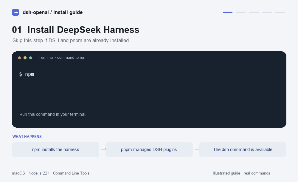The width and height of the screenshot is (298, 182).
Task: Click the "Skip this step" subtitle text
Action: pos(71,40)
